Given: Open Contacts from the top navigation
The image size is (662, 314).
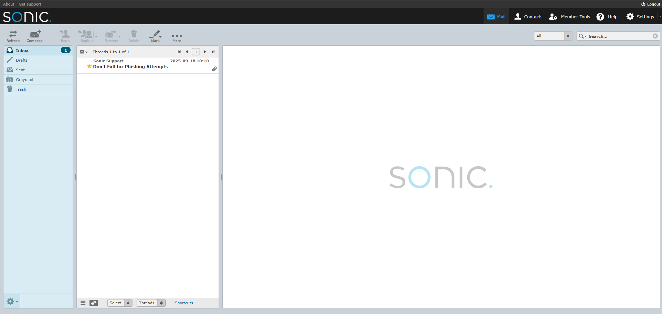Looking at the screenshot, I should click(x=528, y=16).
